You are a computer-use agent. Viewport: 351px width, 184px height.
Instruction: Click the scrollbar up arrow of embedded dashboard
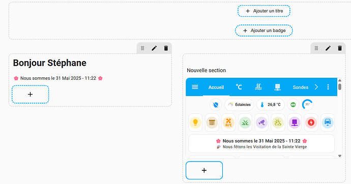pos(340,80)
